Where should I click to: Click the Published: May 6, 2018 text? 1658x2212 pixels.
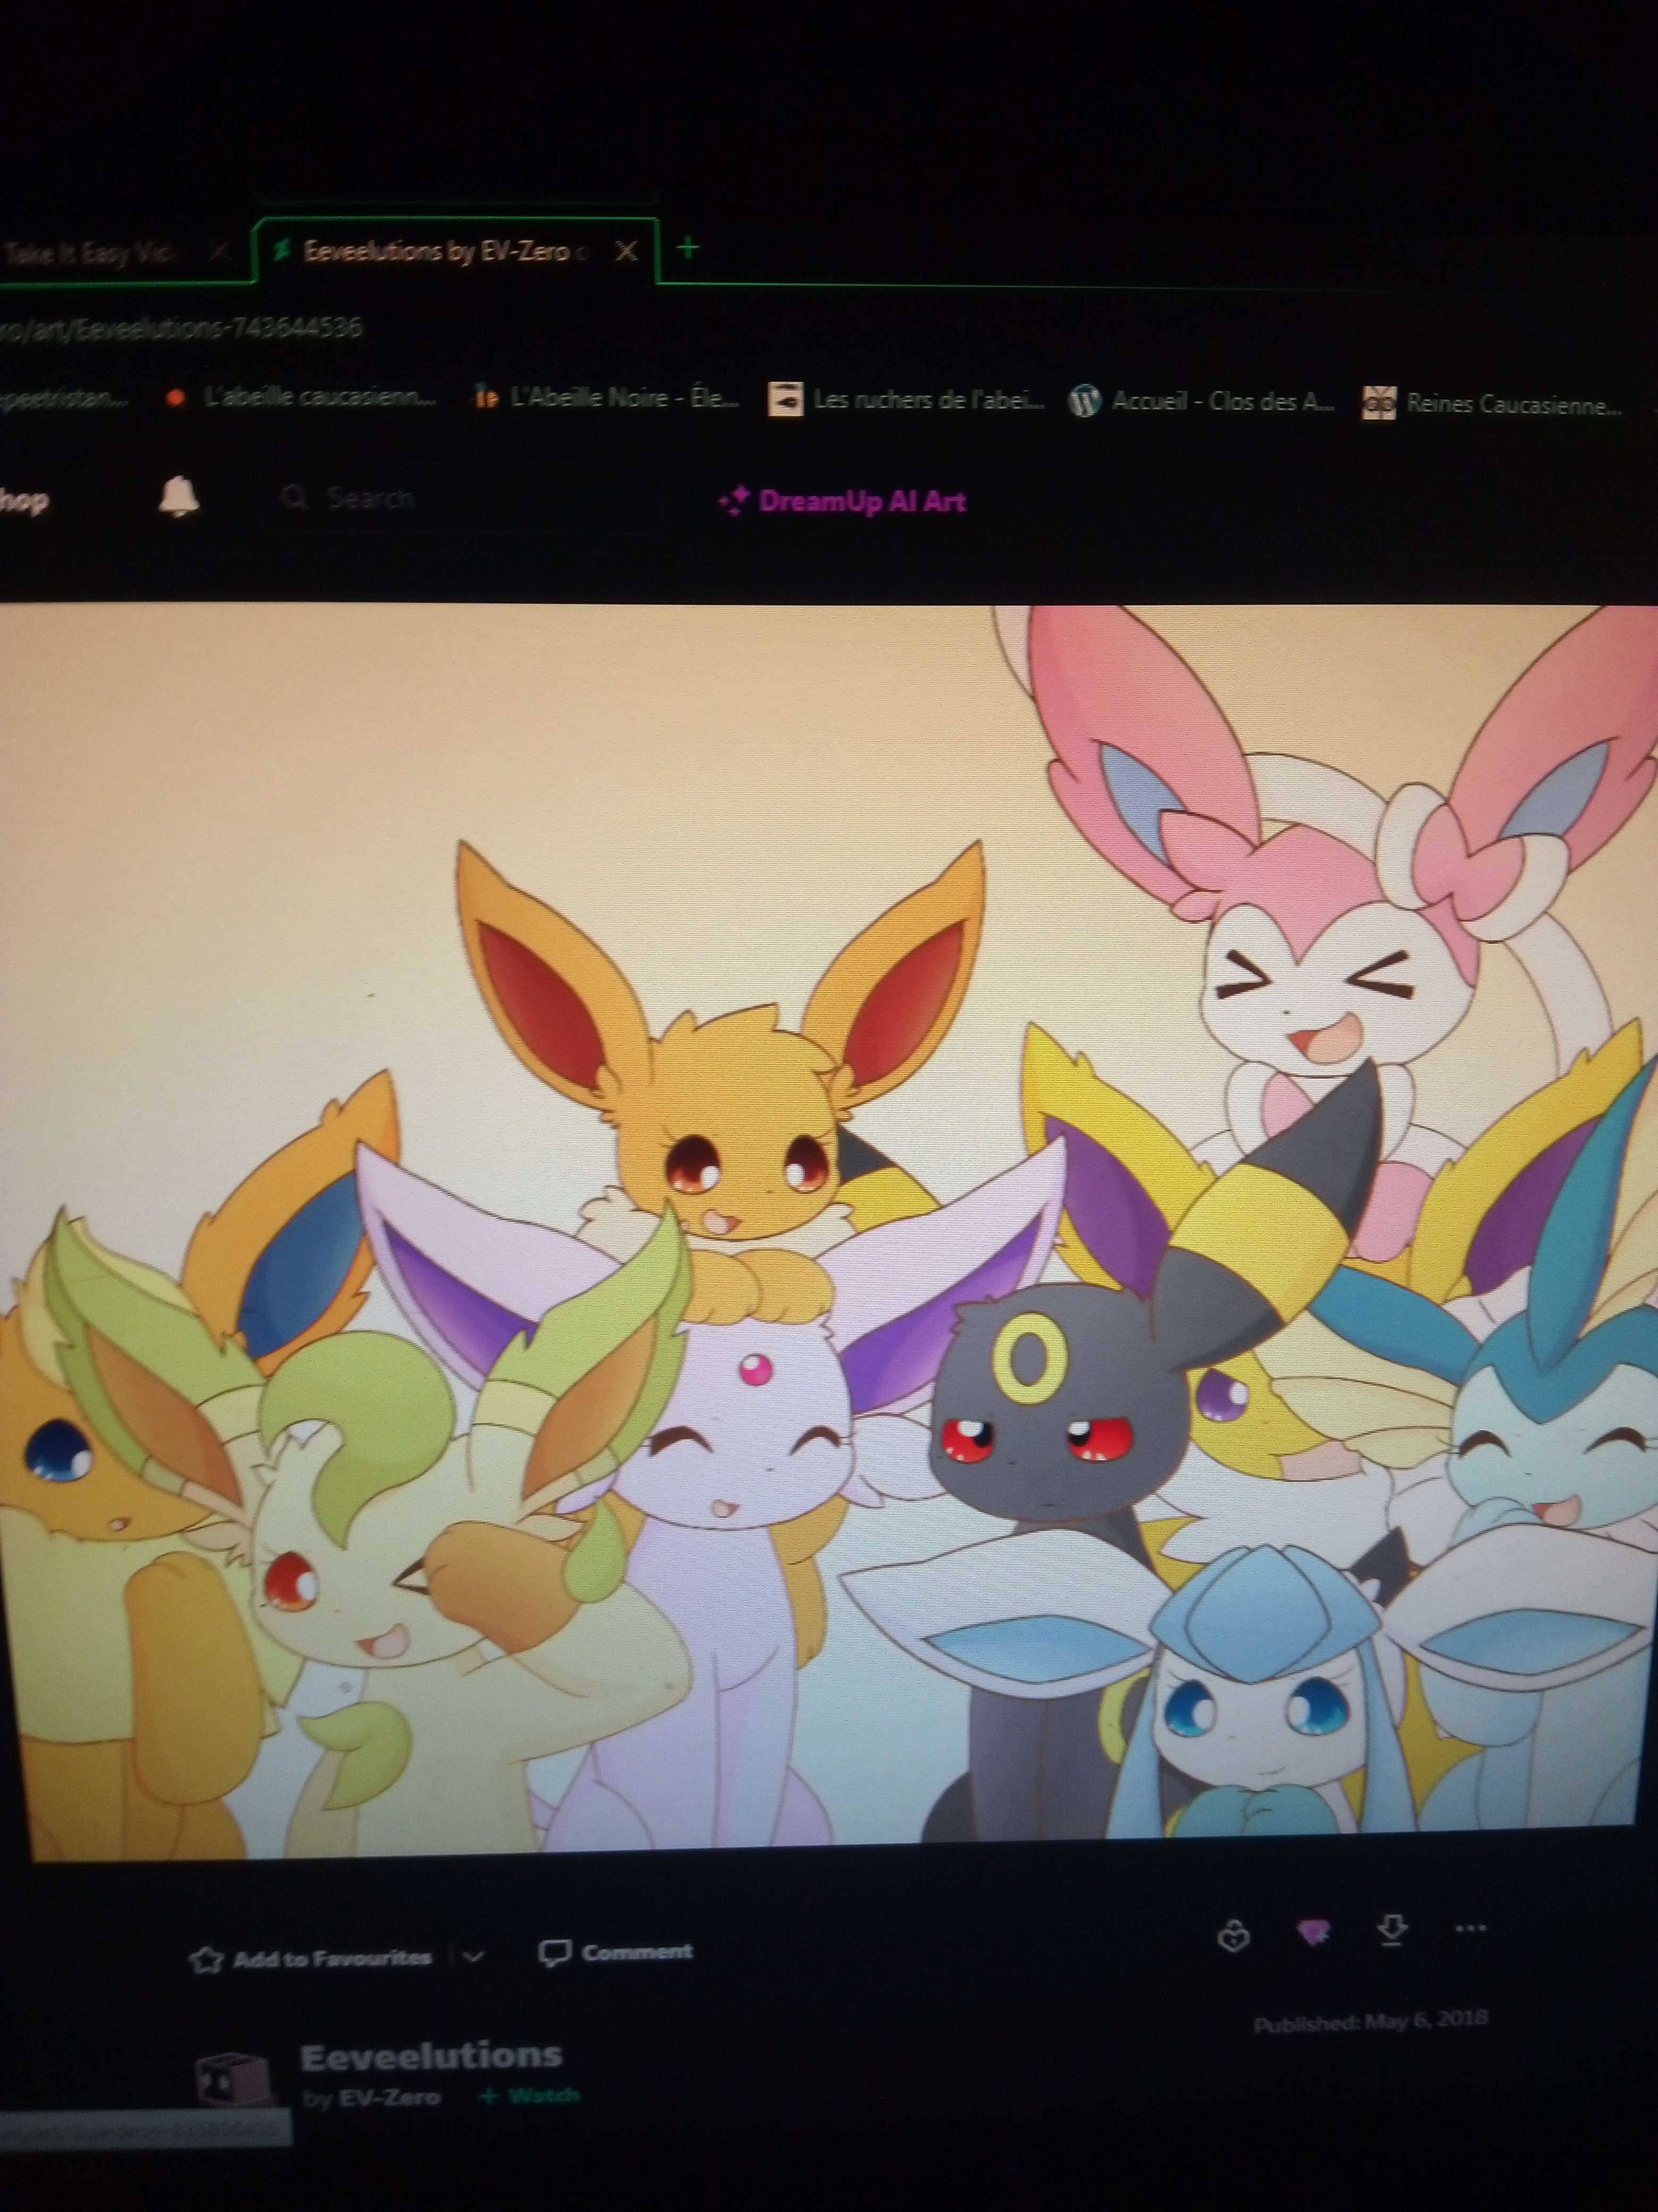(x=1370, y=2022)
